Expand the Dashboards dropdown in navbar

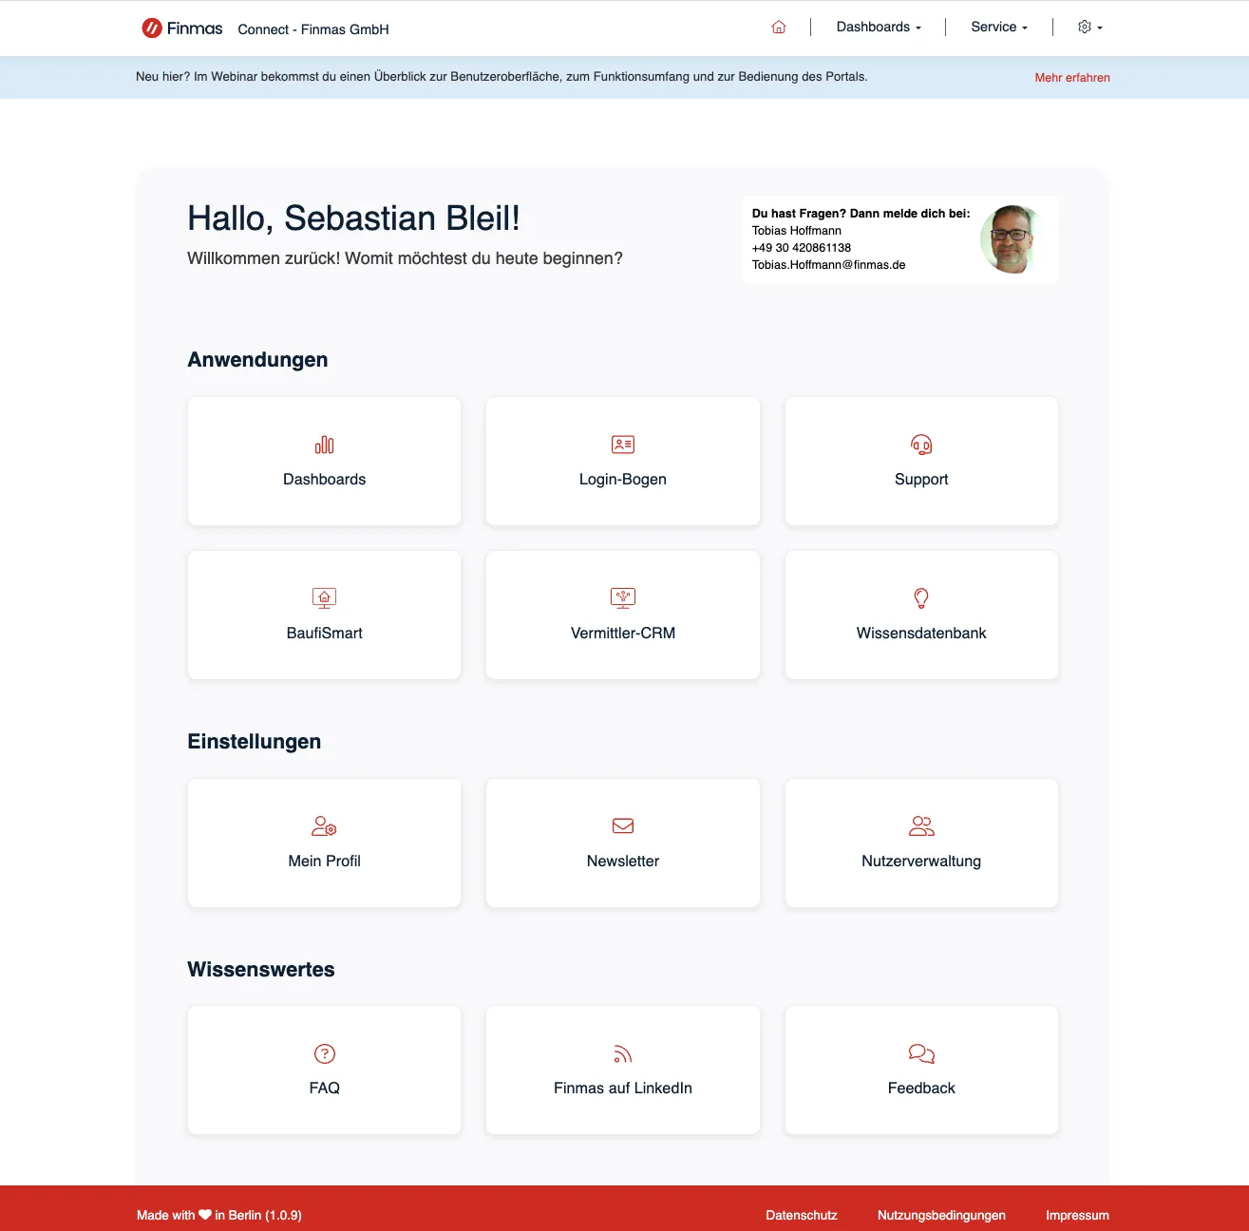click(879, 28)
